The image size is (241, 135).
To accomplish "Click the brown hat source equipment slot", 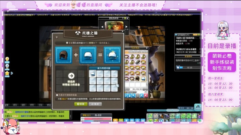I will pyautogui.click(x=64, y=55).
